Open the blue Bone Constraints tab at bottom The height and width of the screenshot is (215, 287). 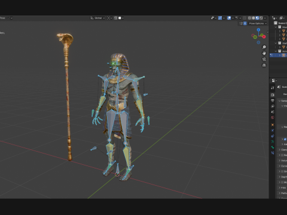(273, 153)
